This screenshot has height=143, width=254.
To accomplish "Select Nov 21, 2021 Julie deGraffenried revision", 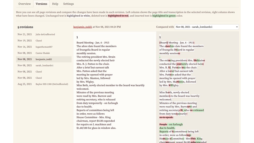I will [x=44, y=34].
